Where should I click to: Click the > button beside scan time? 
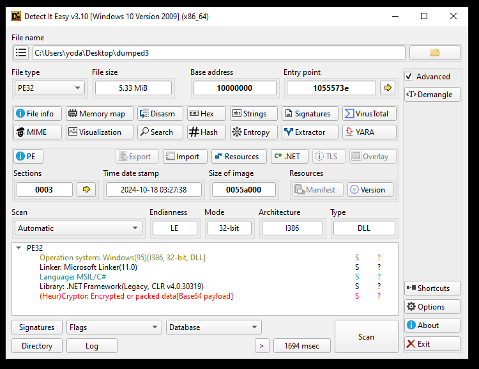coord(262,346)
